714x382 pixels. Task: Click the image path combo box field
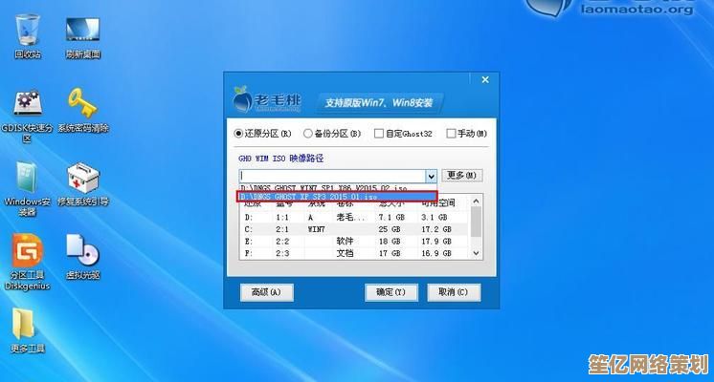point(332,176)
